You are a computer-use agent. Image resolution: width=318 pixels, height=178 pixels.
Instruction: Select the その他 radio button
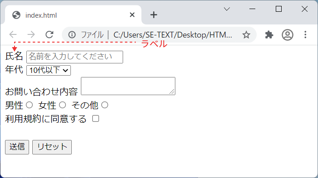coord(104,105)
